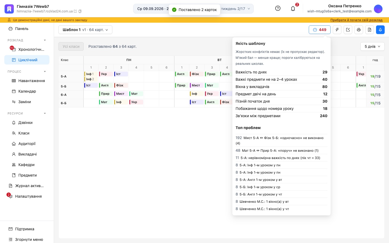Open Дзвінки resource page
The width and height of the screenshot is (389, 243).
[27, 123]
